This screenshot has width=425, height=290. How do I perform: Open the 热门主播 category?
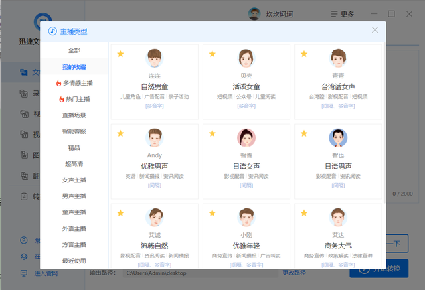point(74,99)
